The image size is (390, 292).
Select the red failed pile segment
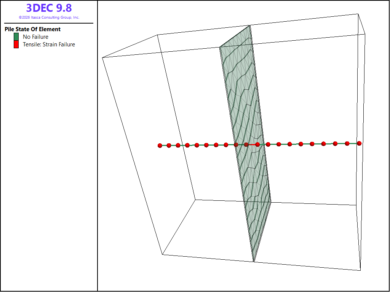252,144
